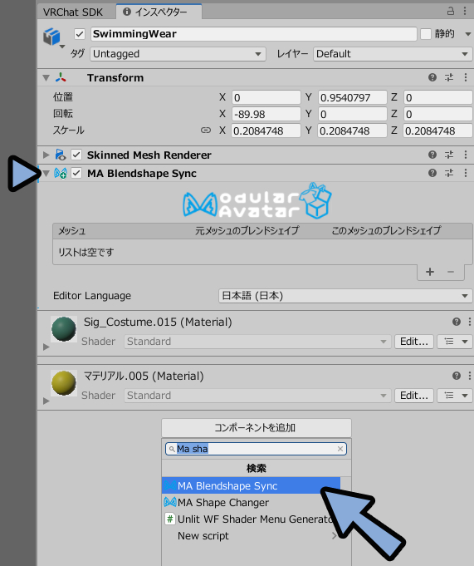This screenshot has width=474, height=566.
Task: Expand the Skinned Mesh Renderer component
Action: pos(46,155)
